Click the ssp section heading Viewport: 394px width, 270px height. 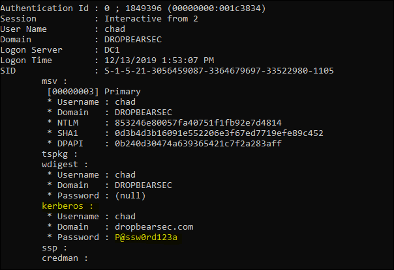click(54, 248)
